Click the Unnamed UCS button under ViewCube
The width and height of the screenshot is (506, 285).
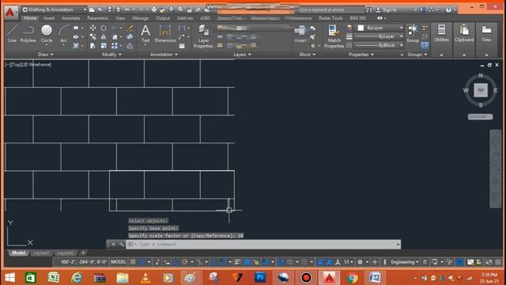480,116
